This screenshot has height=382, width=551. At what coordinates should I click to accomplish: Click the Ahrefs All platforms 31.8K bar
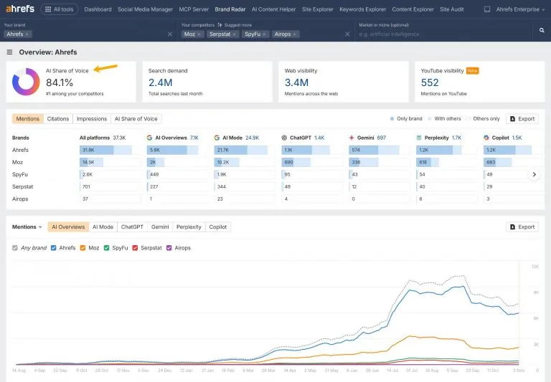(105, 150)
